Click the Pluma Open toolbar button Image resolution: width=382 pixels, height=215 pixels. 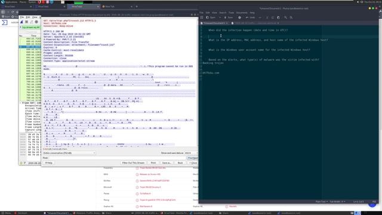coord(211,17)
